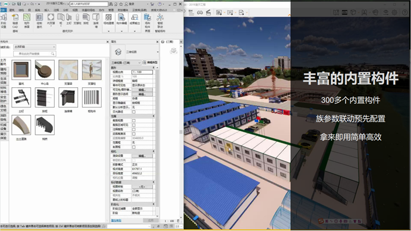Select the 中心岛 component thumbnail
Image resolution: width=411 pixels, height=231 pixels.
tap(45, 70)
